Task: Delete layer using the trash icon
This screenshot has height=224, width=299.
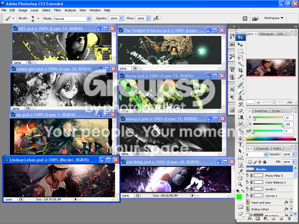Action: pos(289,218)
